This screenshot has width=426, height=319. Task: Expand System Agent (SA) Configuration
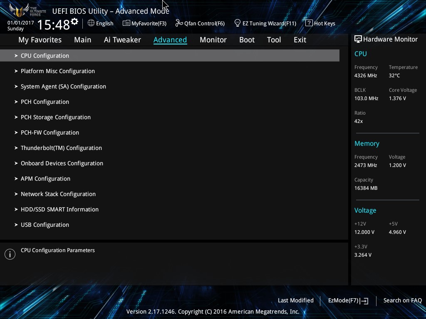click(63, 86)
